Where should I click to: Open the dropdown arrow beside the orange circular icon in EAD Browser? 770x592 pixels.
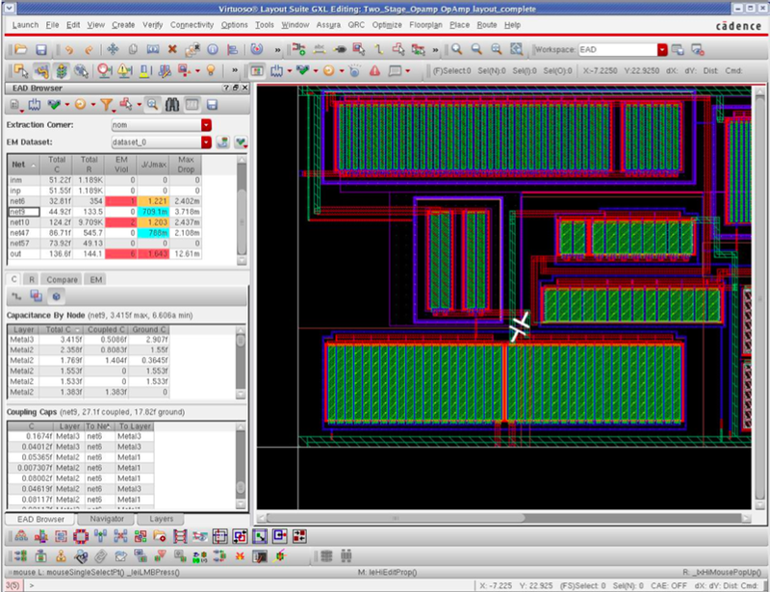93,104
